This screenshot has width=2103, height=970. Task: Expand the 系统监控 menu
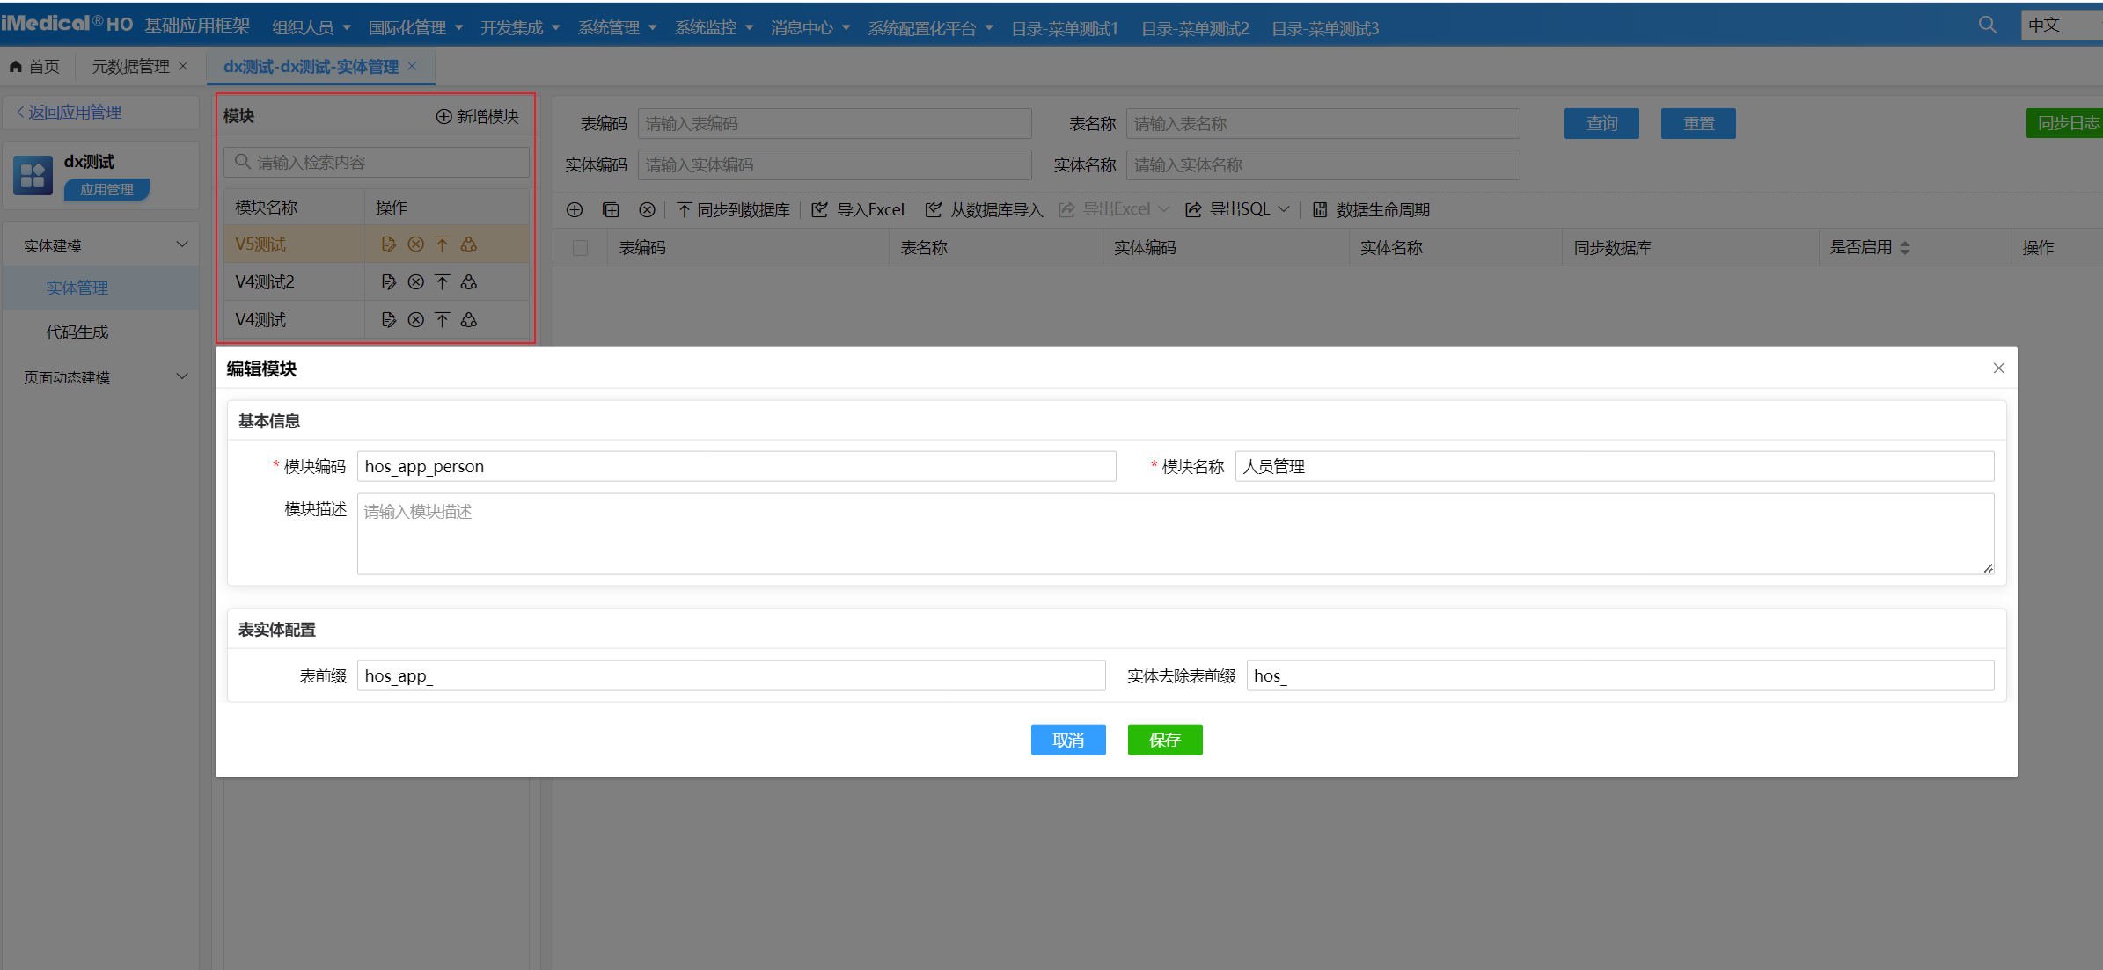[x=714, y=28]
